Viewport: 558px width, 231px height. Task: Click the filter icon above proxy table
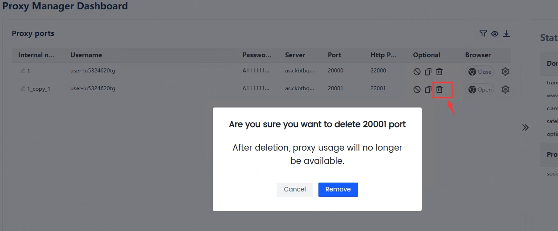point(483,34)
